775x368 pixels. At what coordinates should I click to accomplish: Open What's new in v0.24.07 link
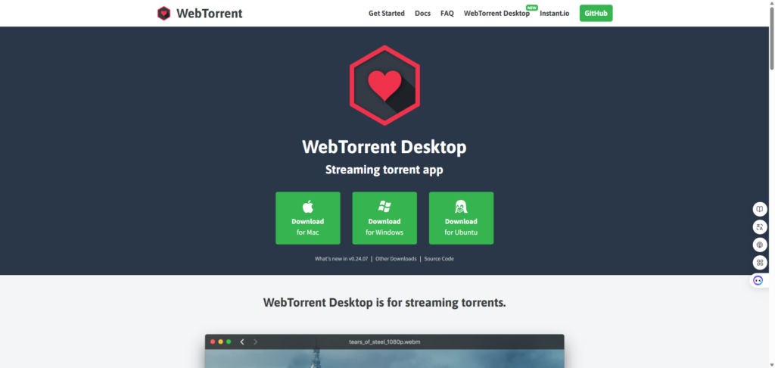341,259
